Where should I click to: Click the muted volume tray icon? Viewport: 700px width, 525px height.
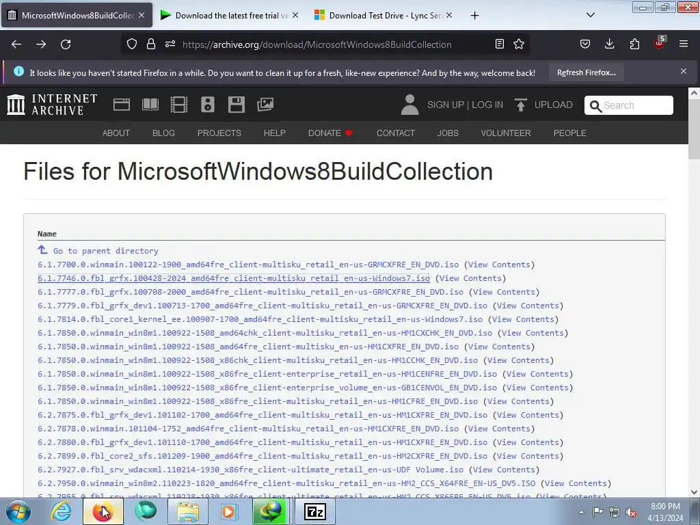pyautogui.click(x=631, y=513)
